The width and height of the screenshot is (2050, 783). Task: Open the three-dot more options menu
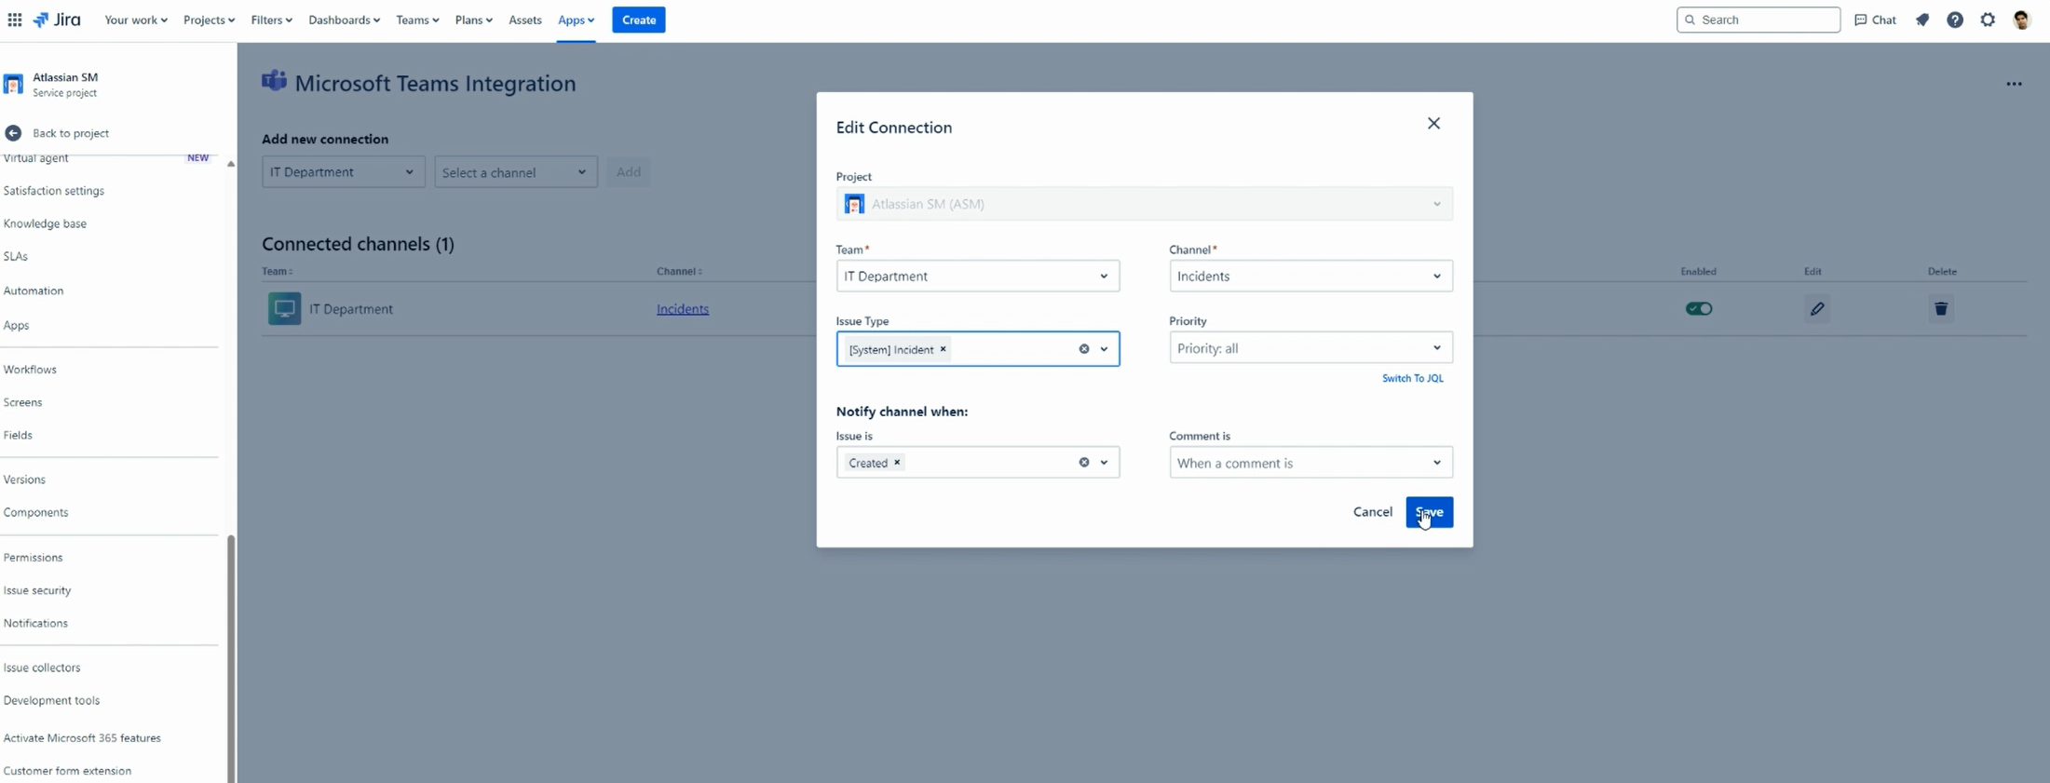point(2014,84)
